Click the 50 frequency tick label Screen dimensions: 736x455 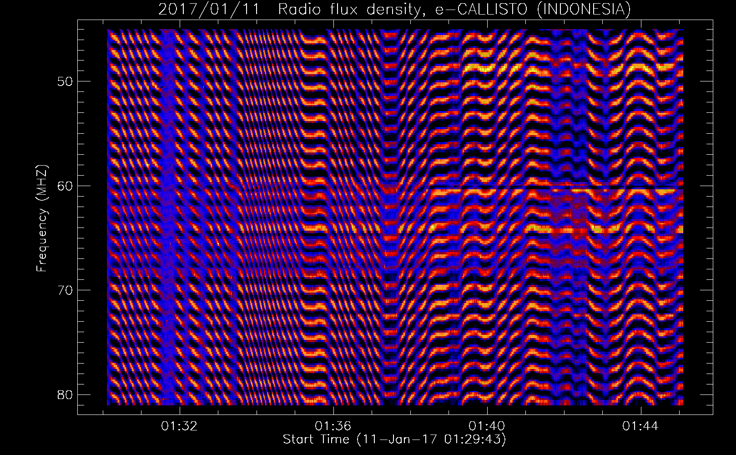[66, 82]
